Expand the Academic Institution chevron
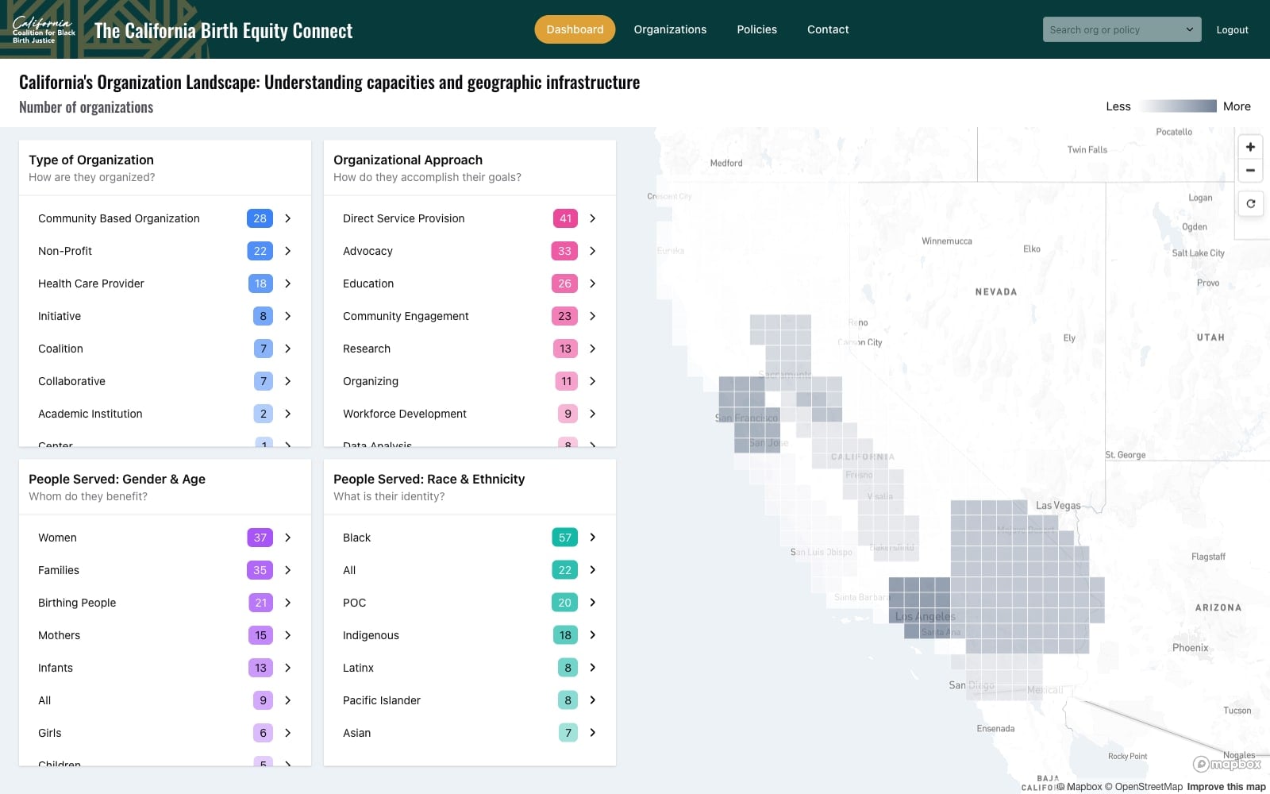The image size is (1270, 794). (288, 414)
